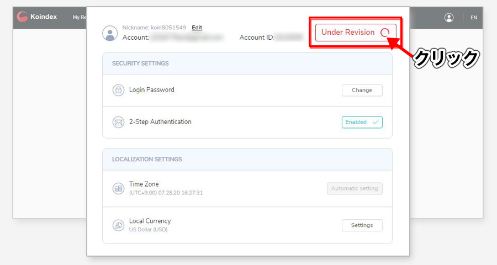
Task: Click the US Dollar (USD) currency text
Action: pos(148,230)
